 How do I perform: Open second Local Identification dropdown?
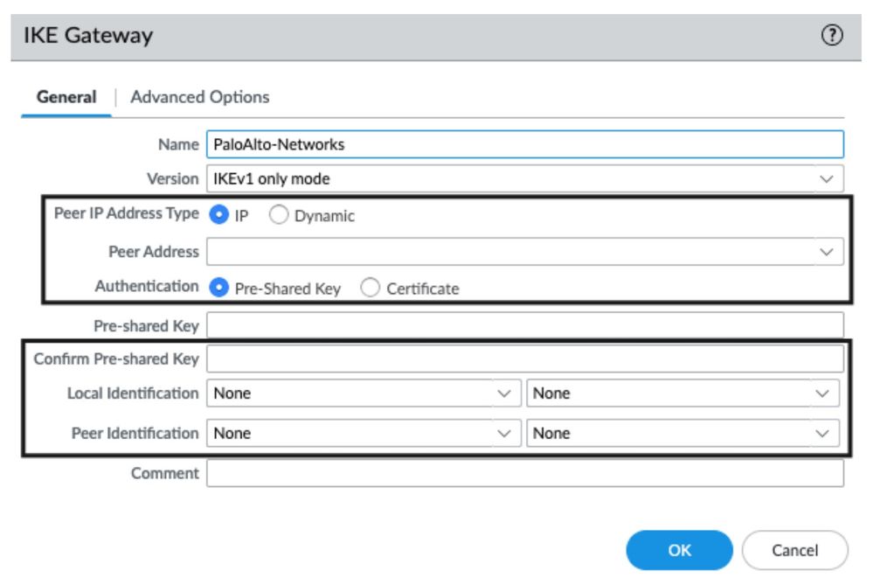(x=821, y=393)
